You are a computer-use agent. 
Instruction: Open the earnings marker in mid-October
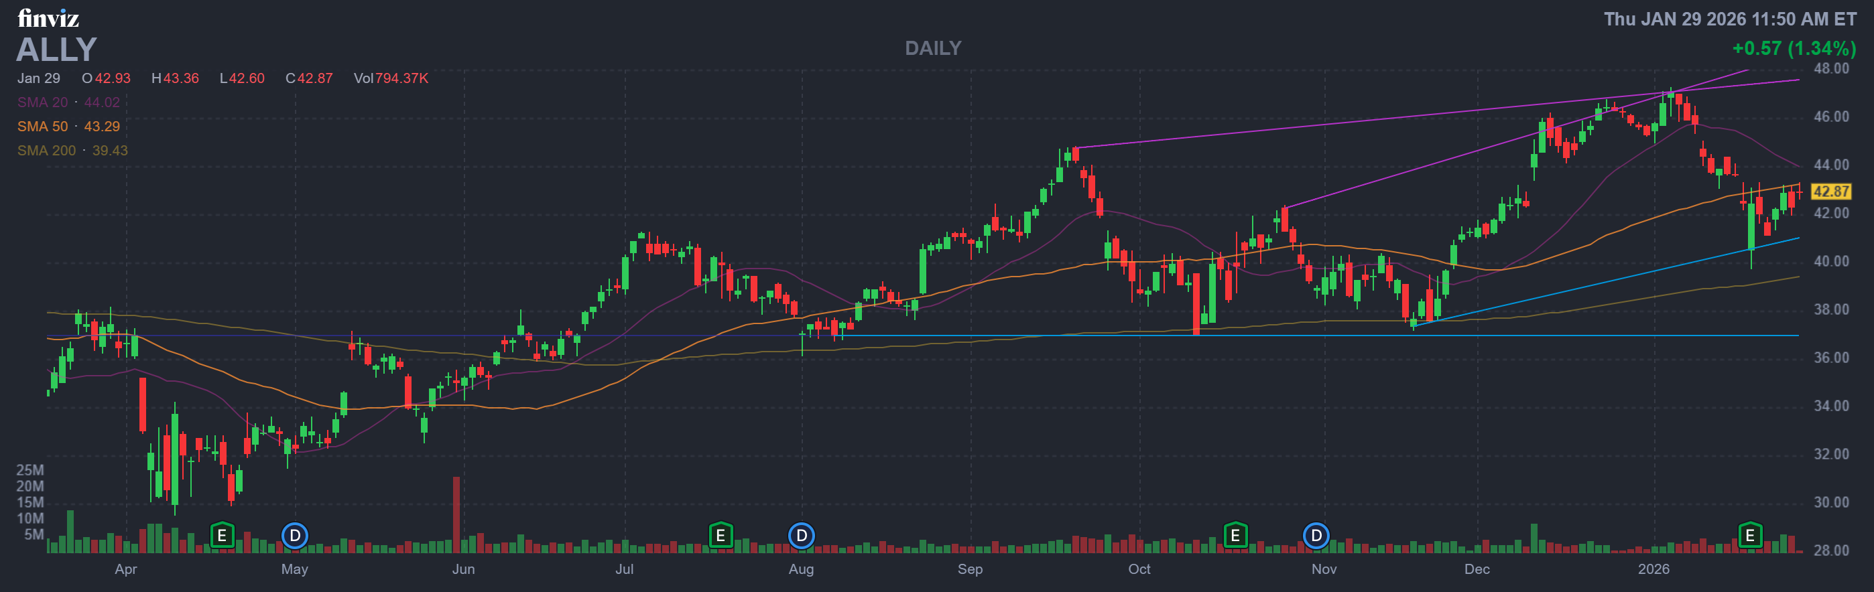(x=1235, y=536)
